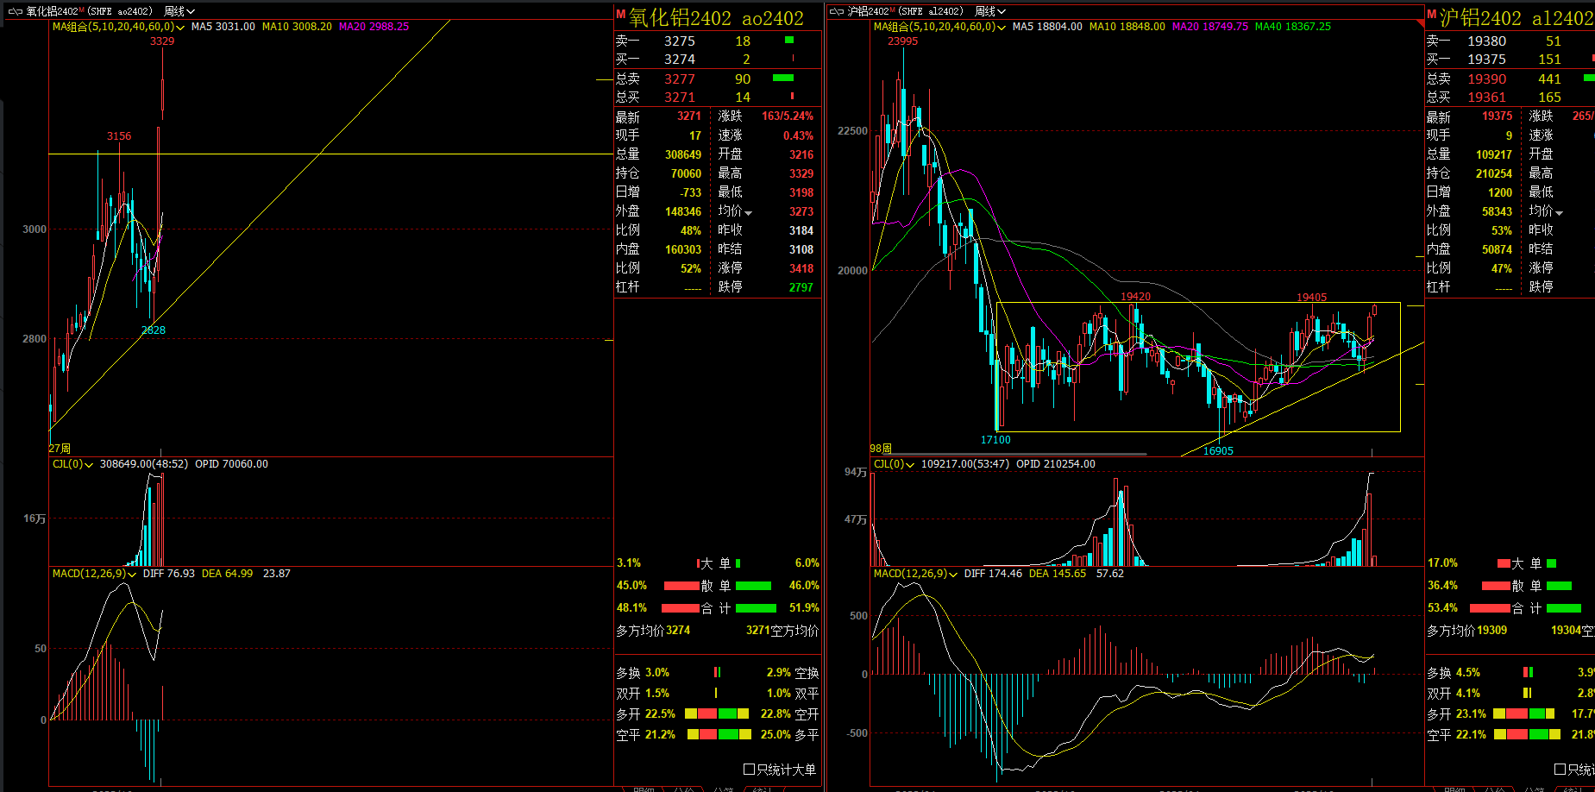The image size is (1595, 792).
Task: Click the red corner triangle on 沪铝 quote panel
Action: (x=1420, y=23)
